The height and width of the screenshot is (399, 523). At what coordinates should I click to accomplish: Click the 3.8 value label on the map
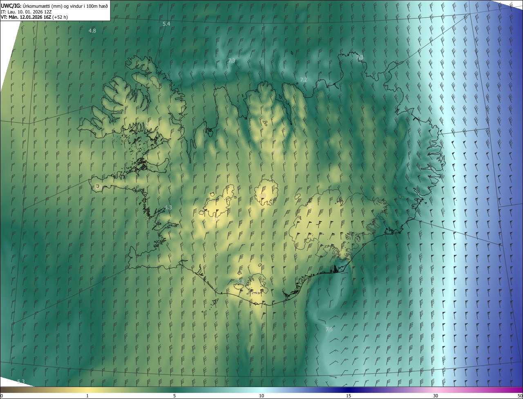tap(241, 282)
